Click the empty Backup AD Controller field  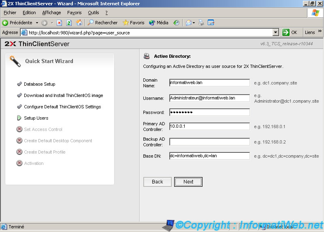pos(209,142)
